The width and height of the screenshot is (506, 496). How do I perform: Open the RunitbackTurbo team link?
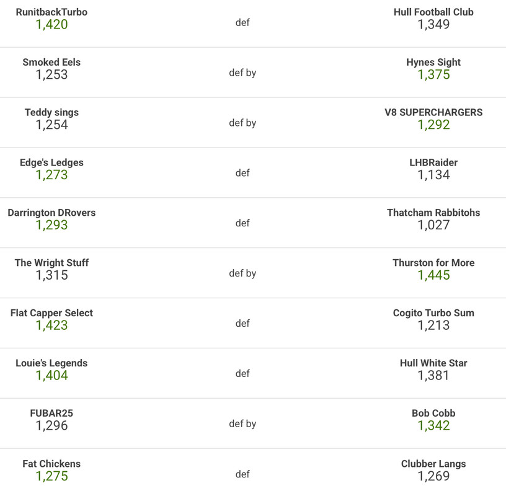[x=51, y=12]
